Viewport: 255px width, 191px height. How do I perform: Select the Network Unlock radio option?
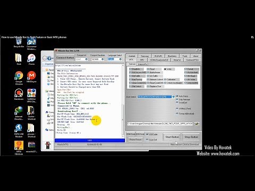[155, 80]
